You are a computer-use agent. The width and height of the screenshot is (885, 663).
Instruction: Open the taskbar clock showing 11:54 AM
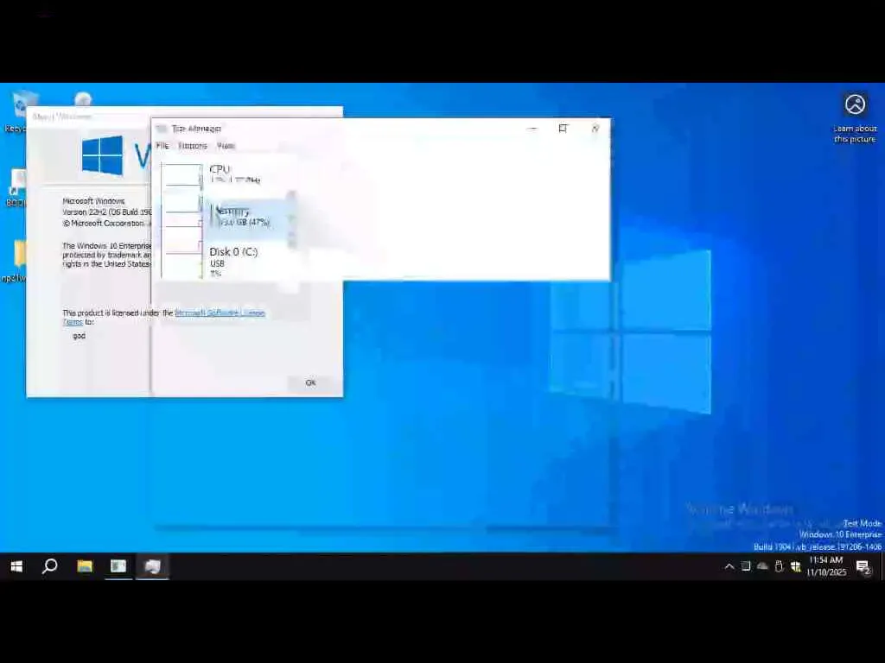coord(825,566)
